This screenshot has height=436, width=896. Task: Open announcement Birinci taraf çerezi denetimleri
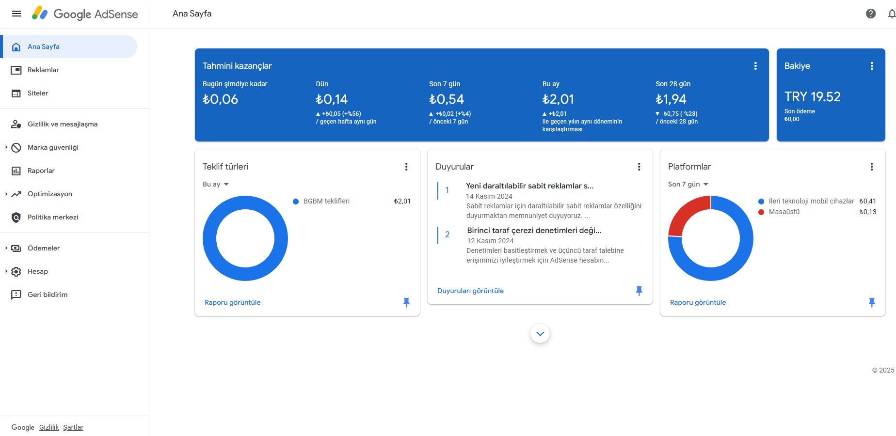point(534,231)
